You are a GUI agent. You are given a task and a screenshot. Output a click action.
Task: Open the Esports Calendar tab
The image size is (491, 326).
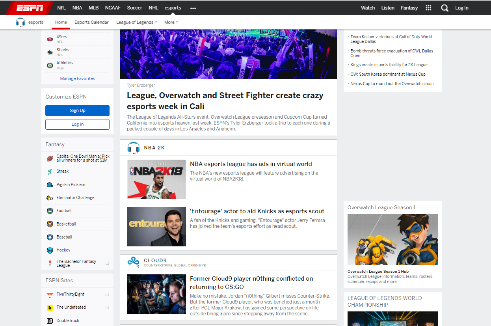tap(91, 22)
